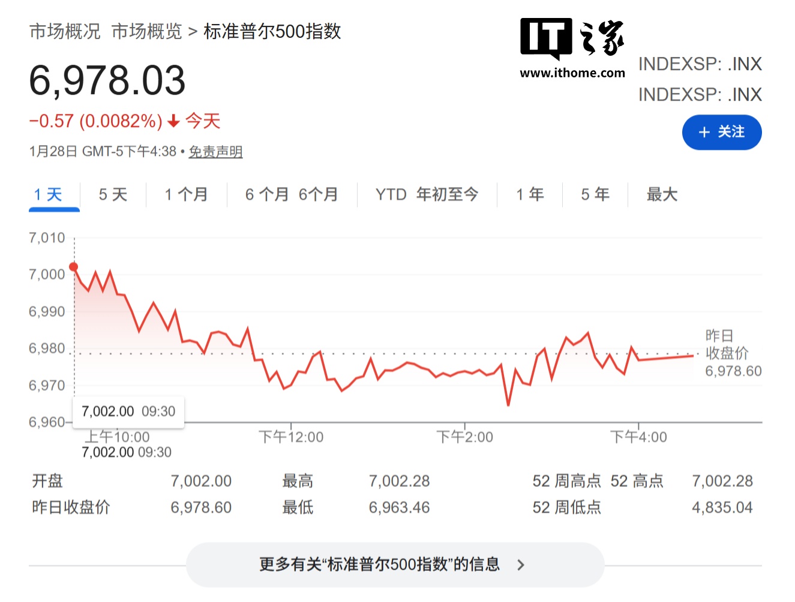
Task: Click the 关注 follow button
Action: tap(722, 132)
